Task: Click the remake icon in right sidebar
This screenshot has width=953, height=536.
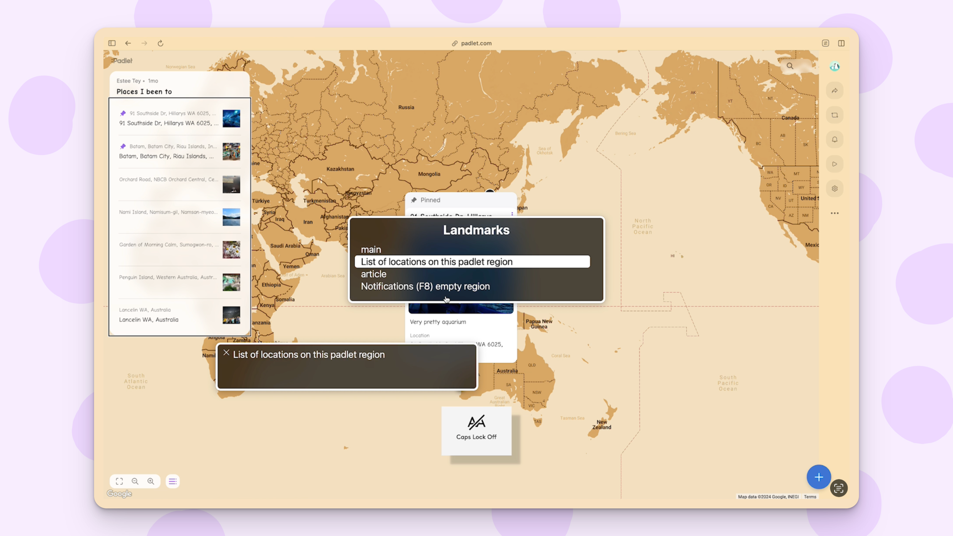Action: (x=835, y=115)
